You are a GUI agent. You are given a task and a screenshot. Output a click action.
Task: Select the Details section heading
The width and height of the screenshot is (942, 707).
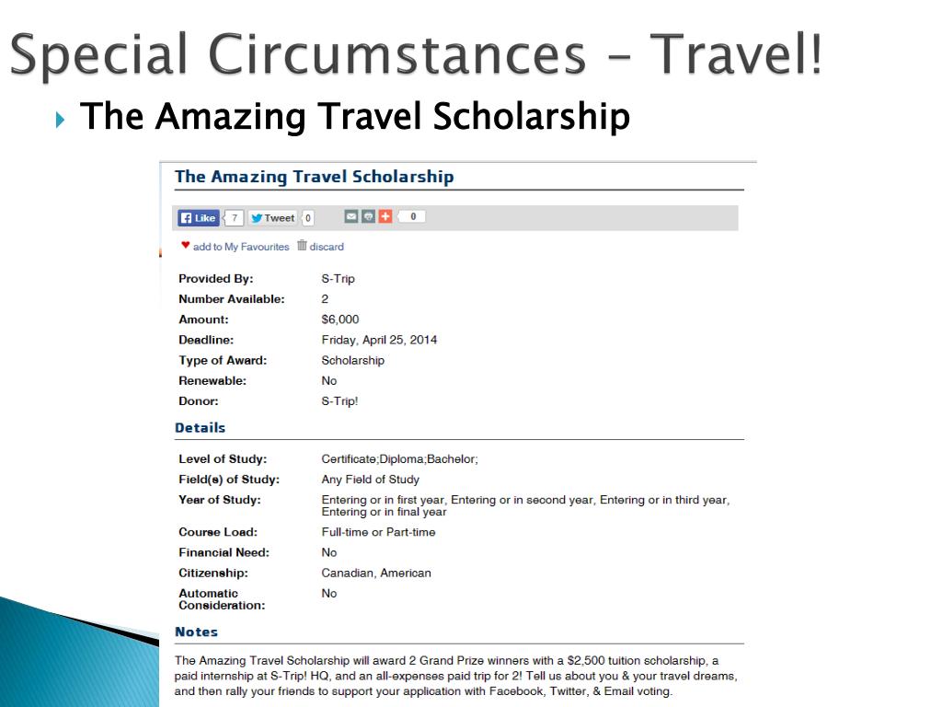click(200, 428)
